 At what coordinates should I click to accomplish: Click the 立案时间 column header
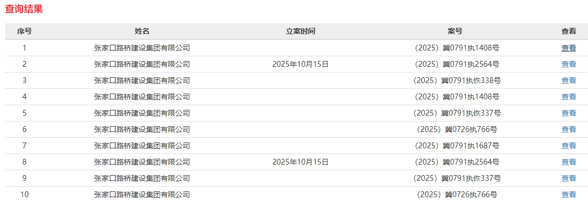tap(301, 31)
